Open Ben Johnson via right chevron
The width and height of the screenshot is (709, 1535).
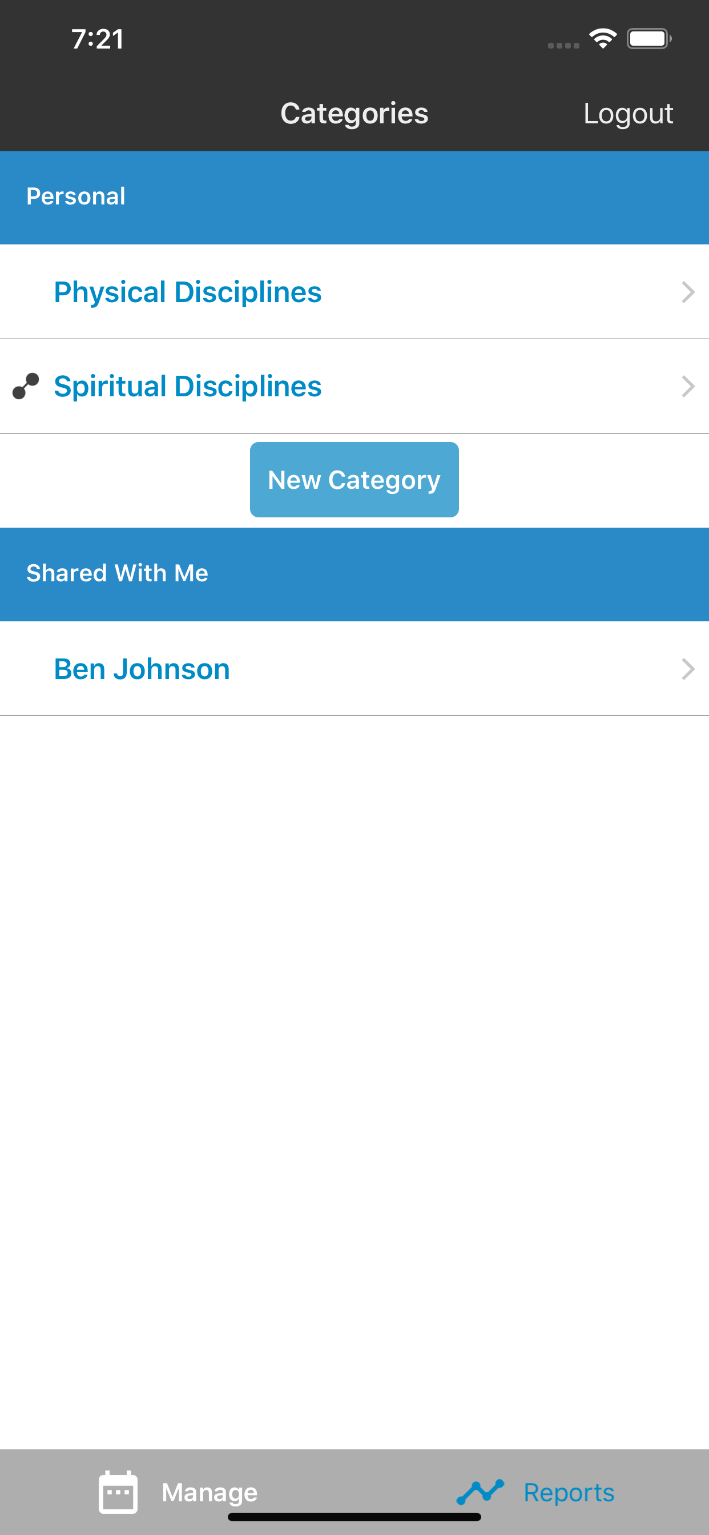point(688,669)
